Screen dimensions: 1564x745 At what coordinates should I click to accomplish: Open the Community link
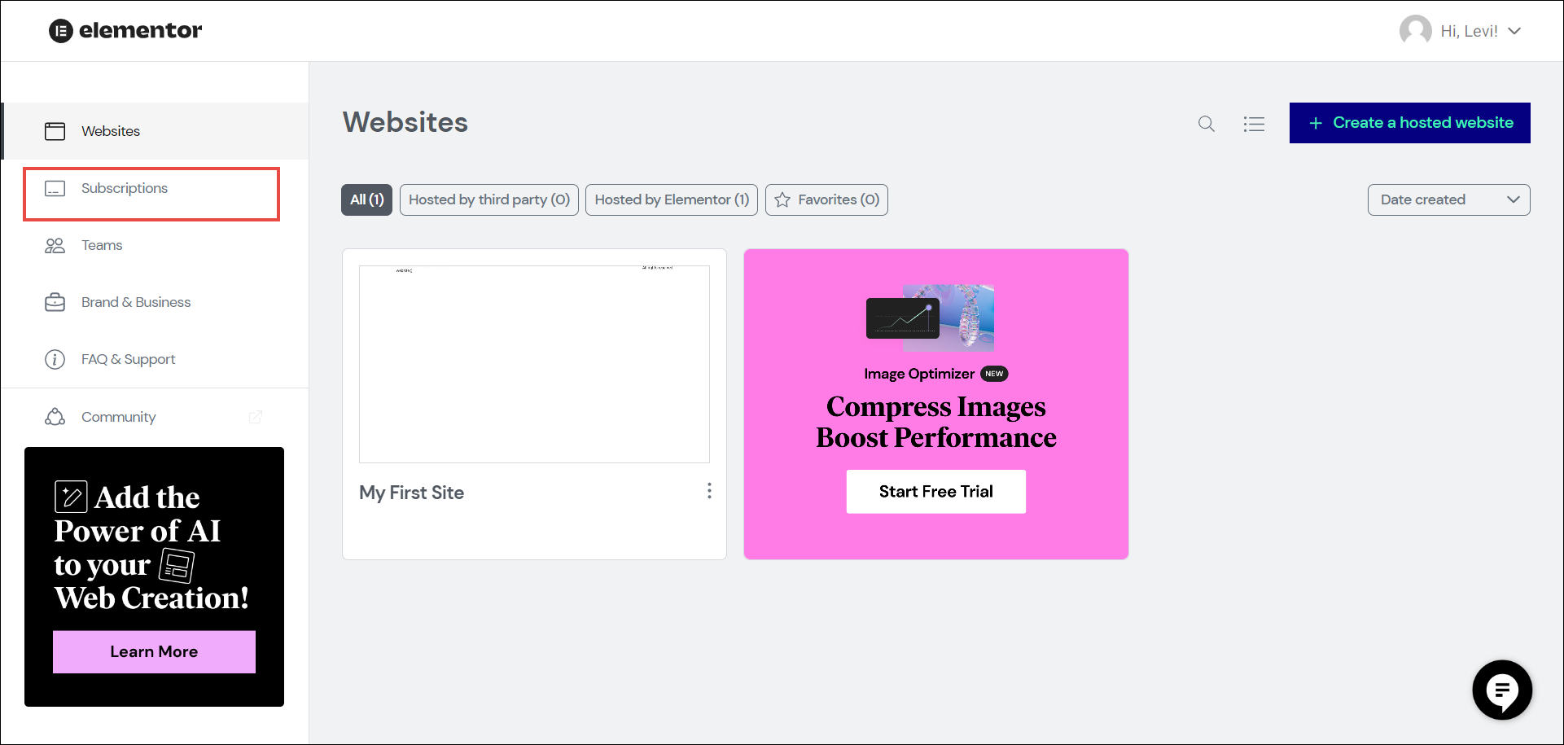tap(119, 417)
